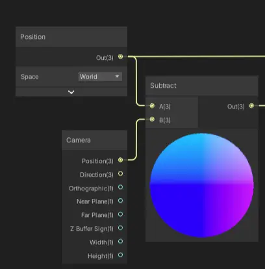Click the Orthographic(1) output port

(121, 187)
